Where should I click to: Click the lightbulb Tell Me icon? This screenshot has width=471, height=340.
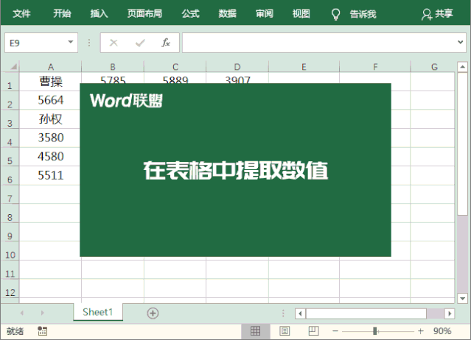coord(335,14)
